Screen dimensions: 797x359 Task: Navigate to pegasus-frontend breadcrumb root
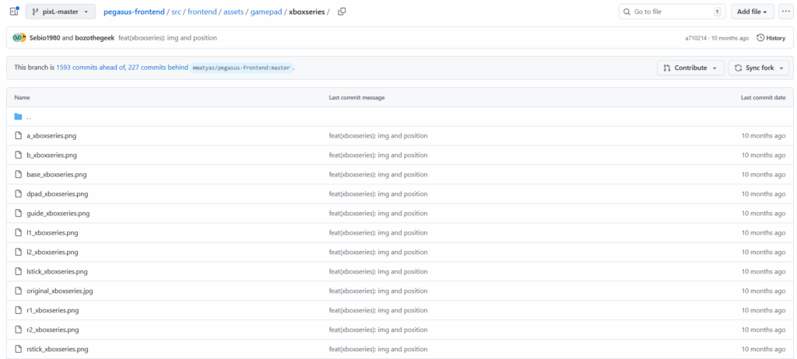tap(133, 12)
